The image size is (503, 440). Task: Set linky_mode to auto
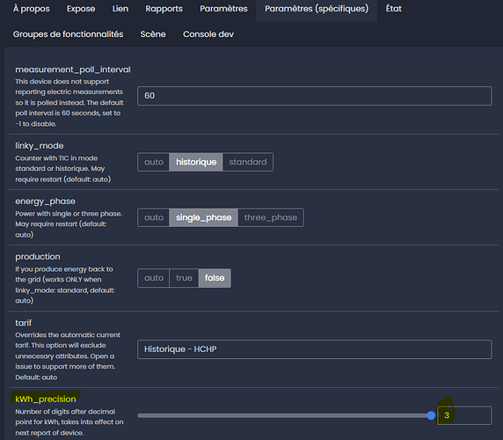coord(154,162)
